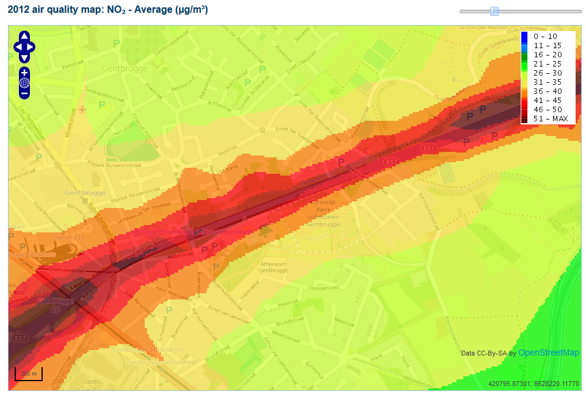Viewport: 586px width, 397px height.
Task: Click the Gentbrugge label on the map
Action: (x=125, y=69)
